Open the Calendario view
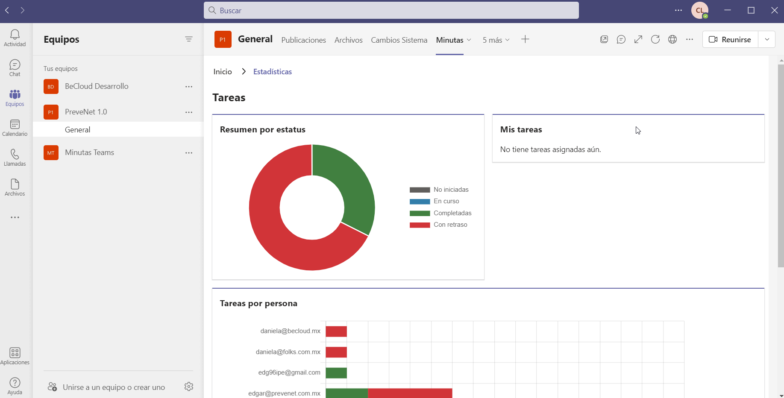Viewport: 784px width, 398px height. [x=15, y=128]
